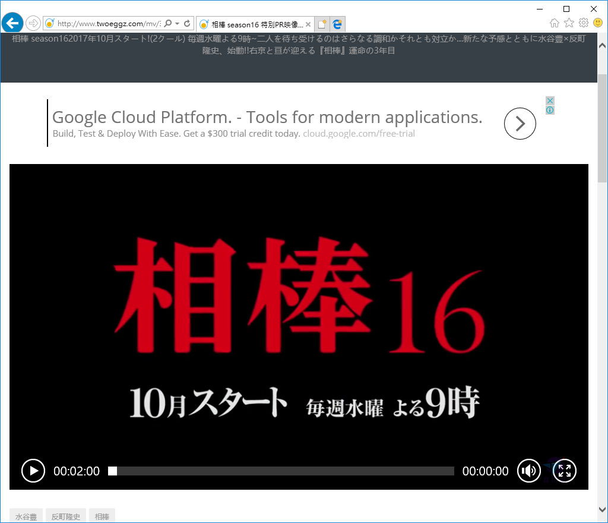Click the 00:00:00 time label
The image size is (608, 523).
tap(485, 471)
